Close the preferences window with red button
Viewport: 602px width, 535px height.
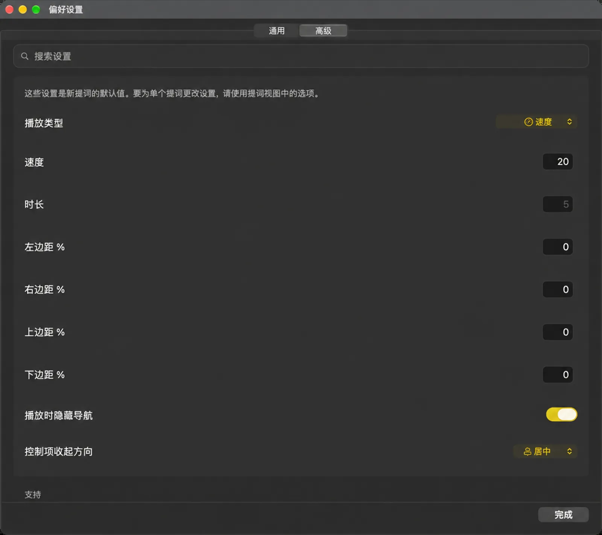9,9
